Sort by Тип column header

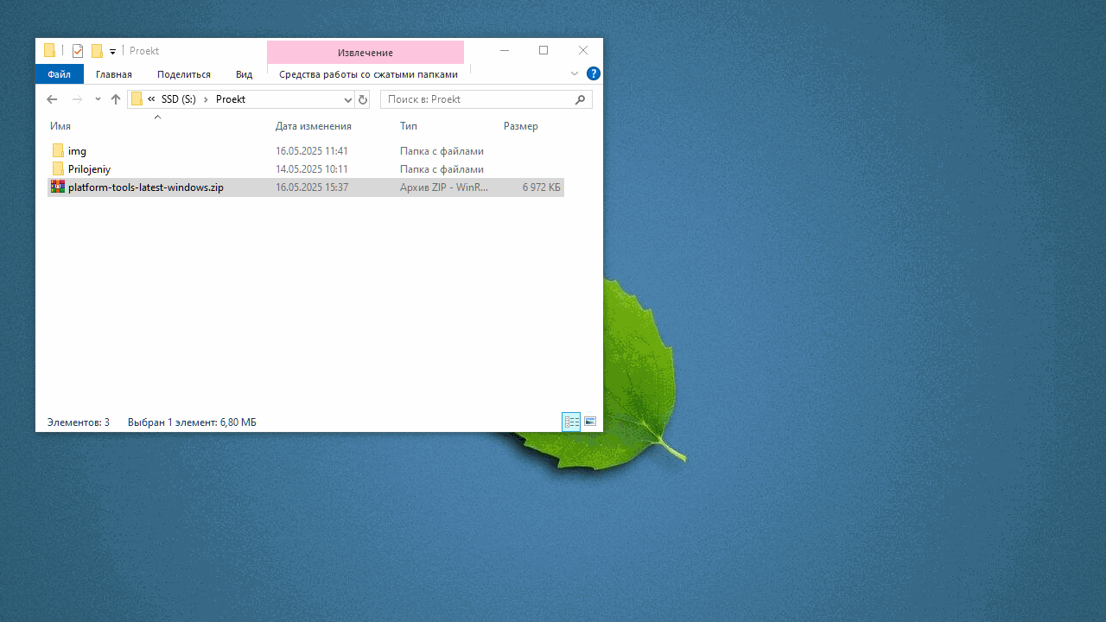pos(409,126)
